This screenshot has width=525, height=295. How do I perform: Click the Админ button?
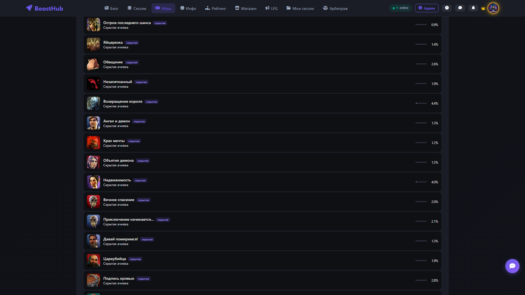tap(427, 8)
